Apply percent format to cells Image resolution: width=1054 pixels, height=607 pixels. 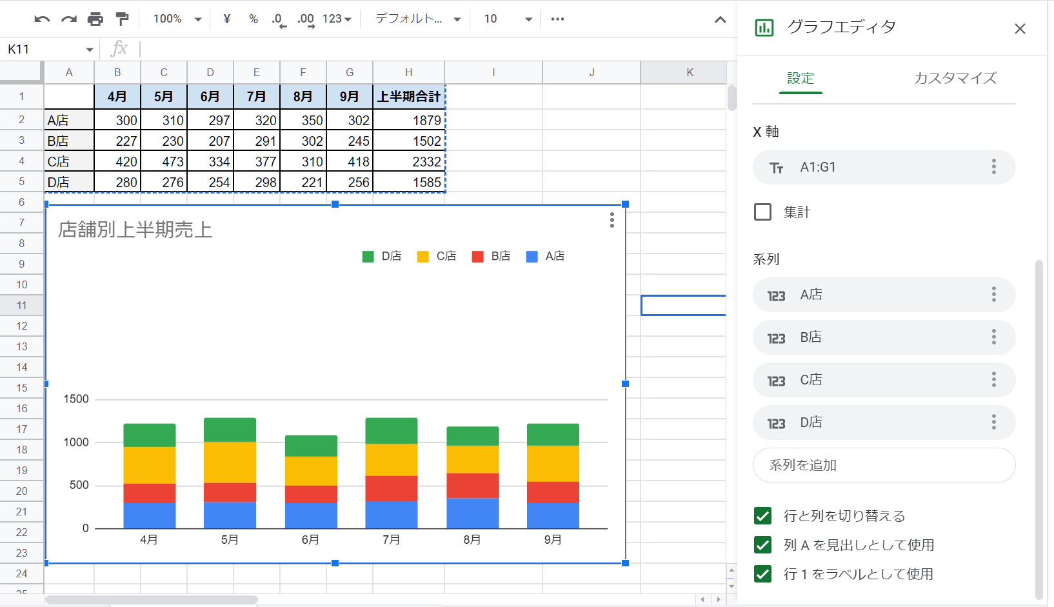tap(254, 19)
